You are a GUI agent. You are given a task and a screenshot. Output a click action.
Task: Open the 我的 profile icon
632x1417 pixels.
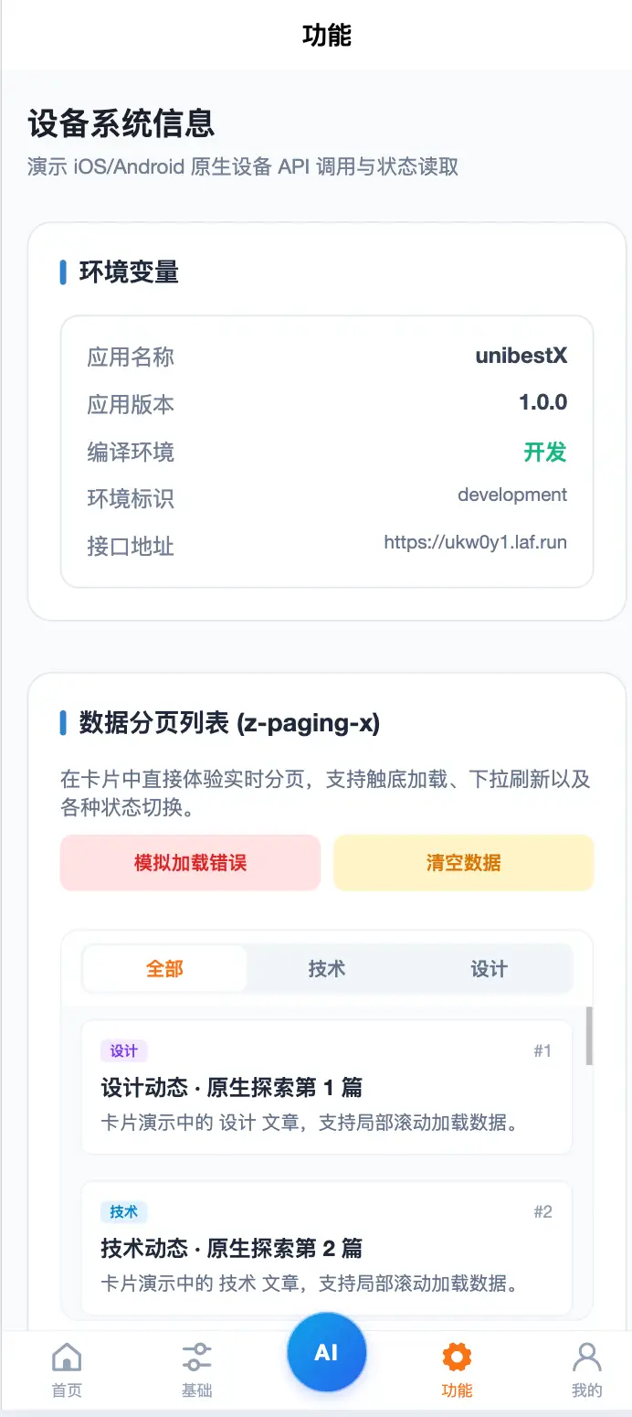[x=587, y=1358]
